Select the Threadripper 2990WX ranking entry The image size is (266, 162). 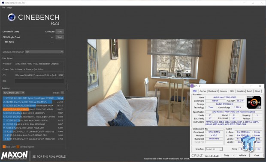click(x=33, y=98)
